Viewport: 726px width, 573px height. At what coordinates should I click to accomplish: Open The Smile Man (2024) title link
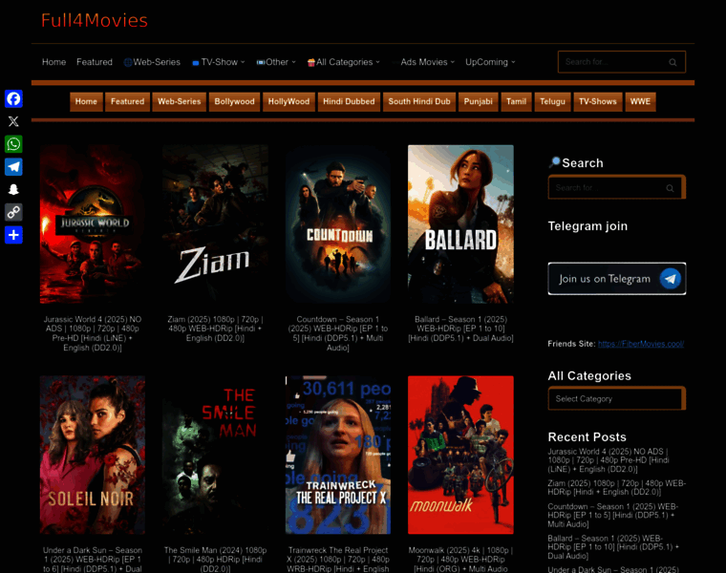(215, 560)
